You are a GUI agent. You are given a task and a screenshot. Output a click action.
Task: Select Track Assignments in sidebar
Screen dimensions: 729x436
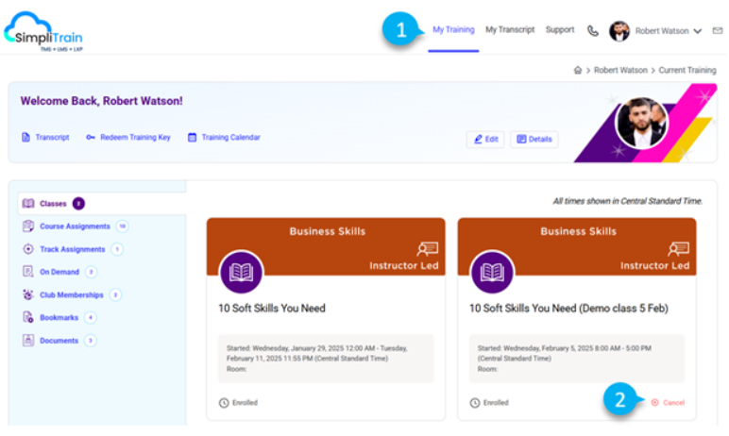point(72,249)
